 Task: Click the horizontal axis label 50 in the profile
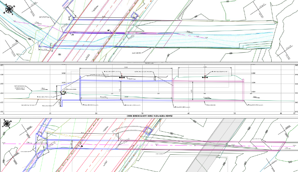click(x=235, y=113)
